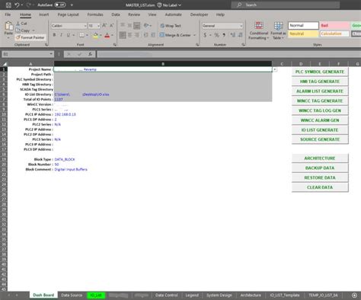Click the Redo arrow icon
Image resolution: width=361 pixels, height=300 pixels.
(x=28, y=5)
